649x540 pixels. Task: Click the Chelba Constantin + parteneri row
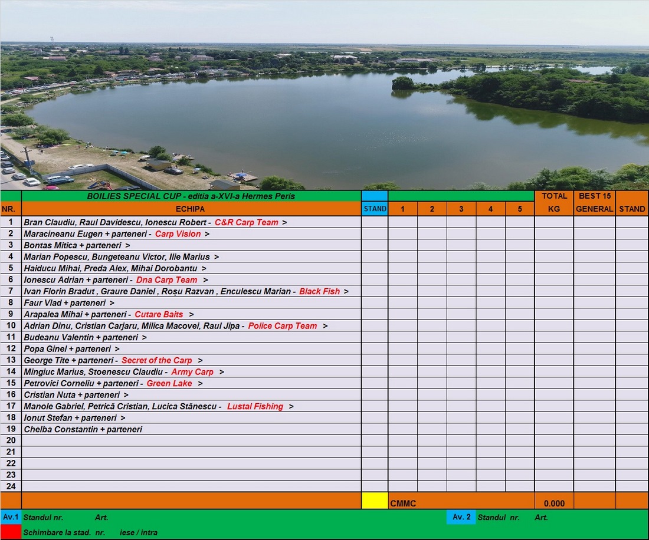coord(83,429)
